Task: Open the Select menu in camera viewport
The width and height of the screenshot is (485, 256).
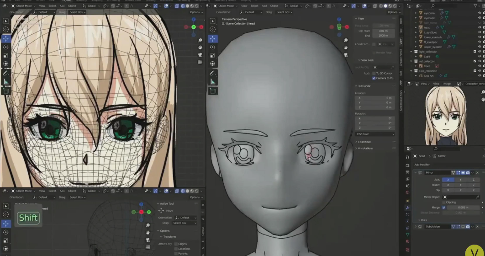Action: (254, 6)
